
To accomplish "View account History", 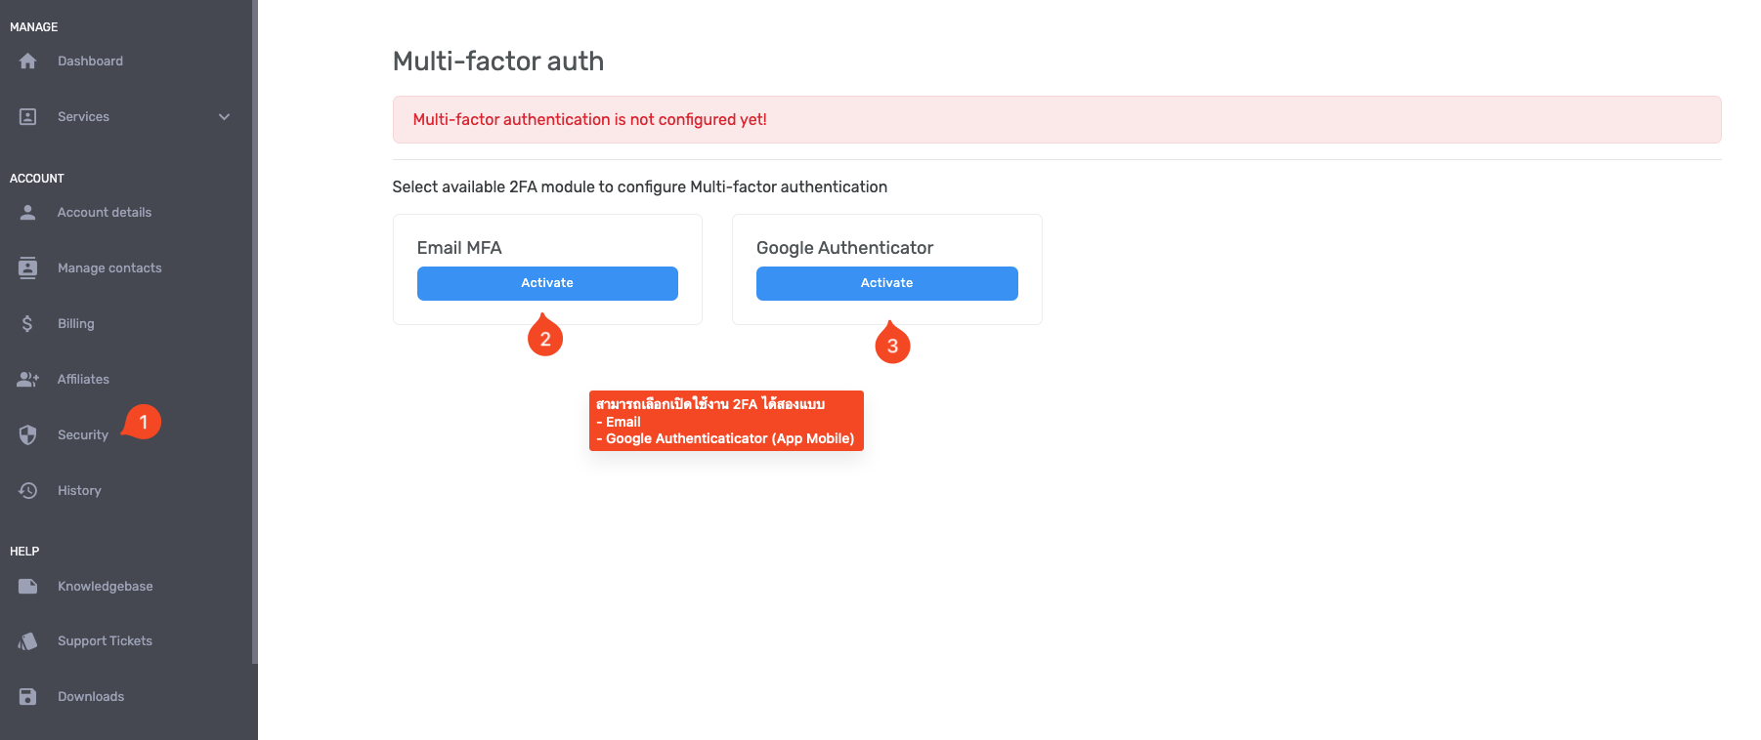I will [79, 490].
